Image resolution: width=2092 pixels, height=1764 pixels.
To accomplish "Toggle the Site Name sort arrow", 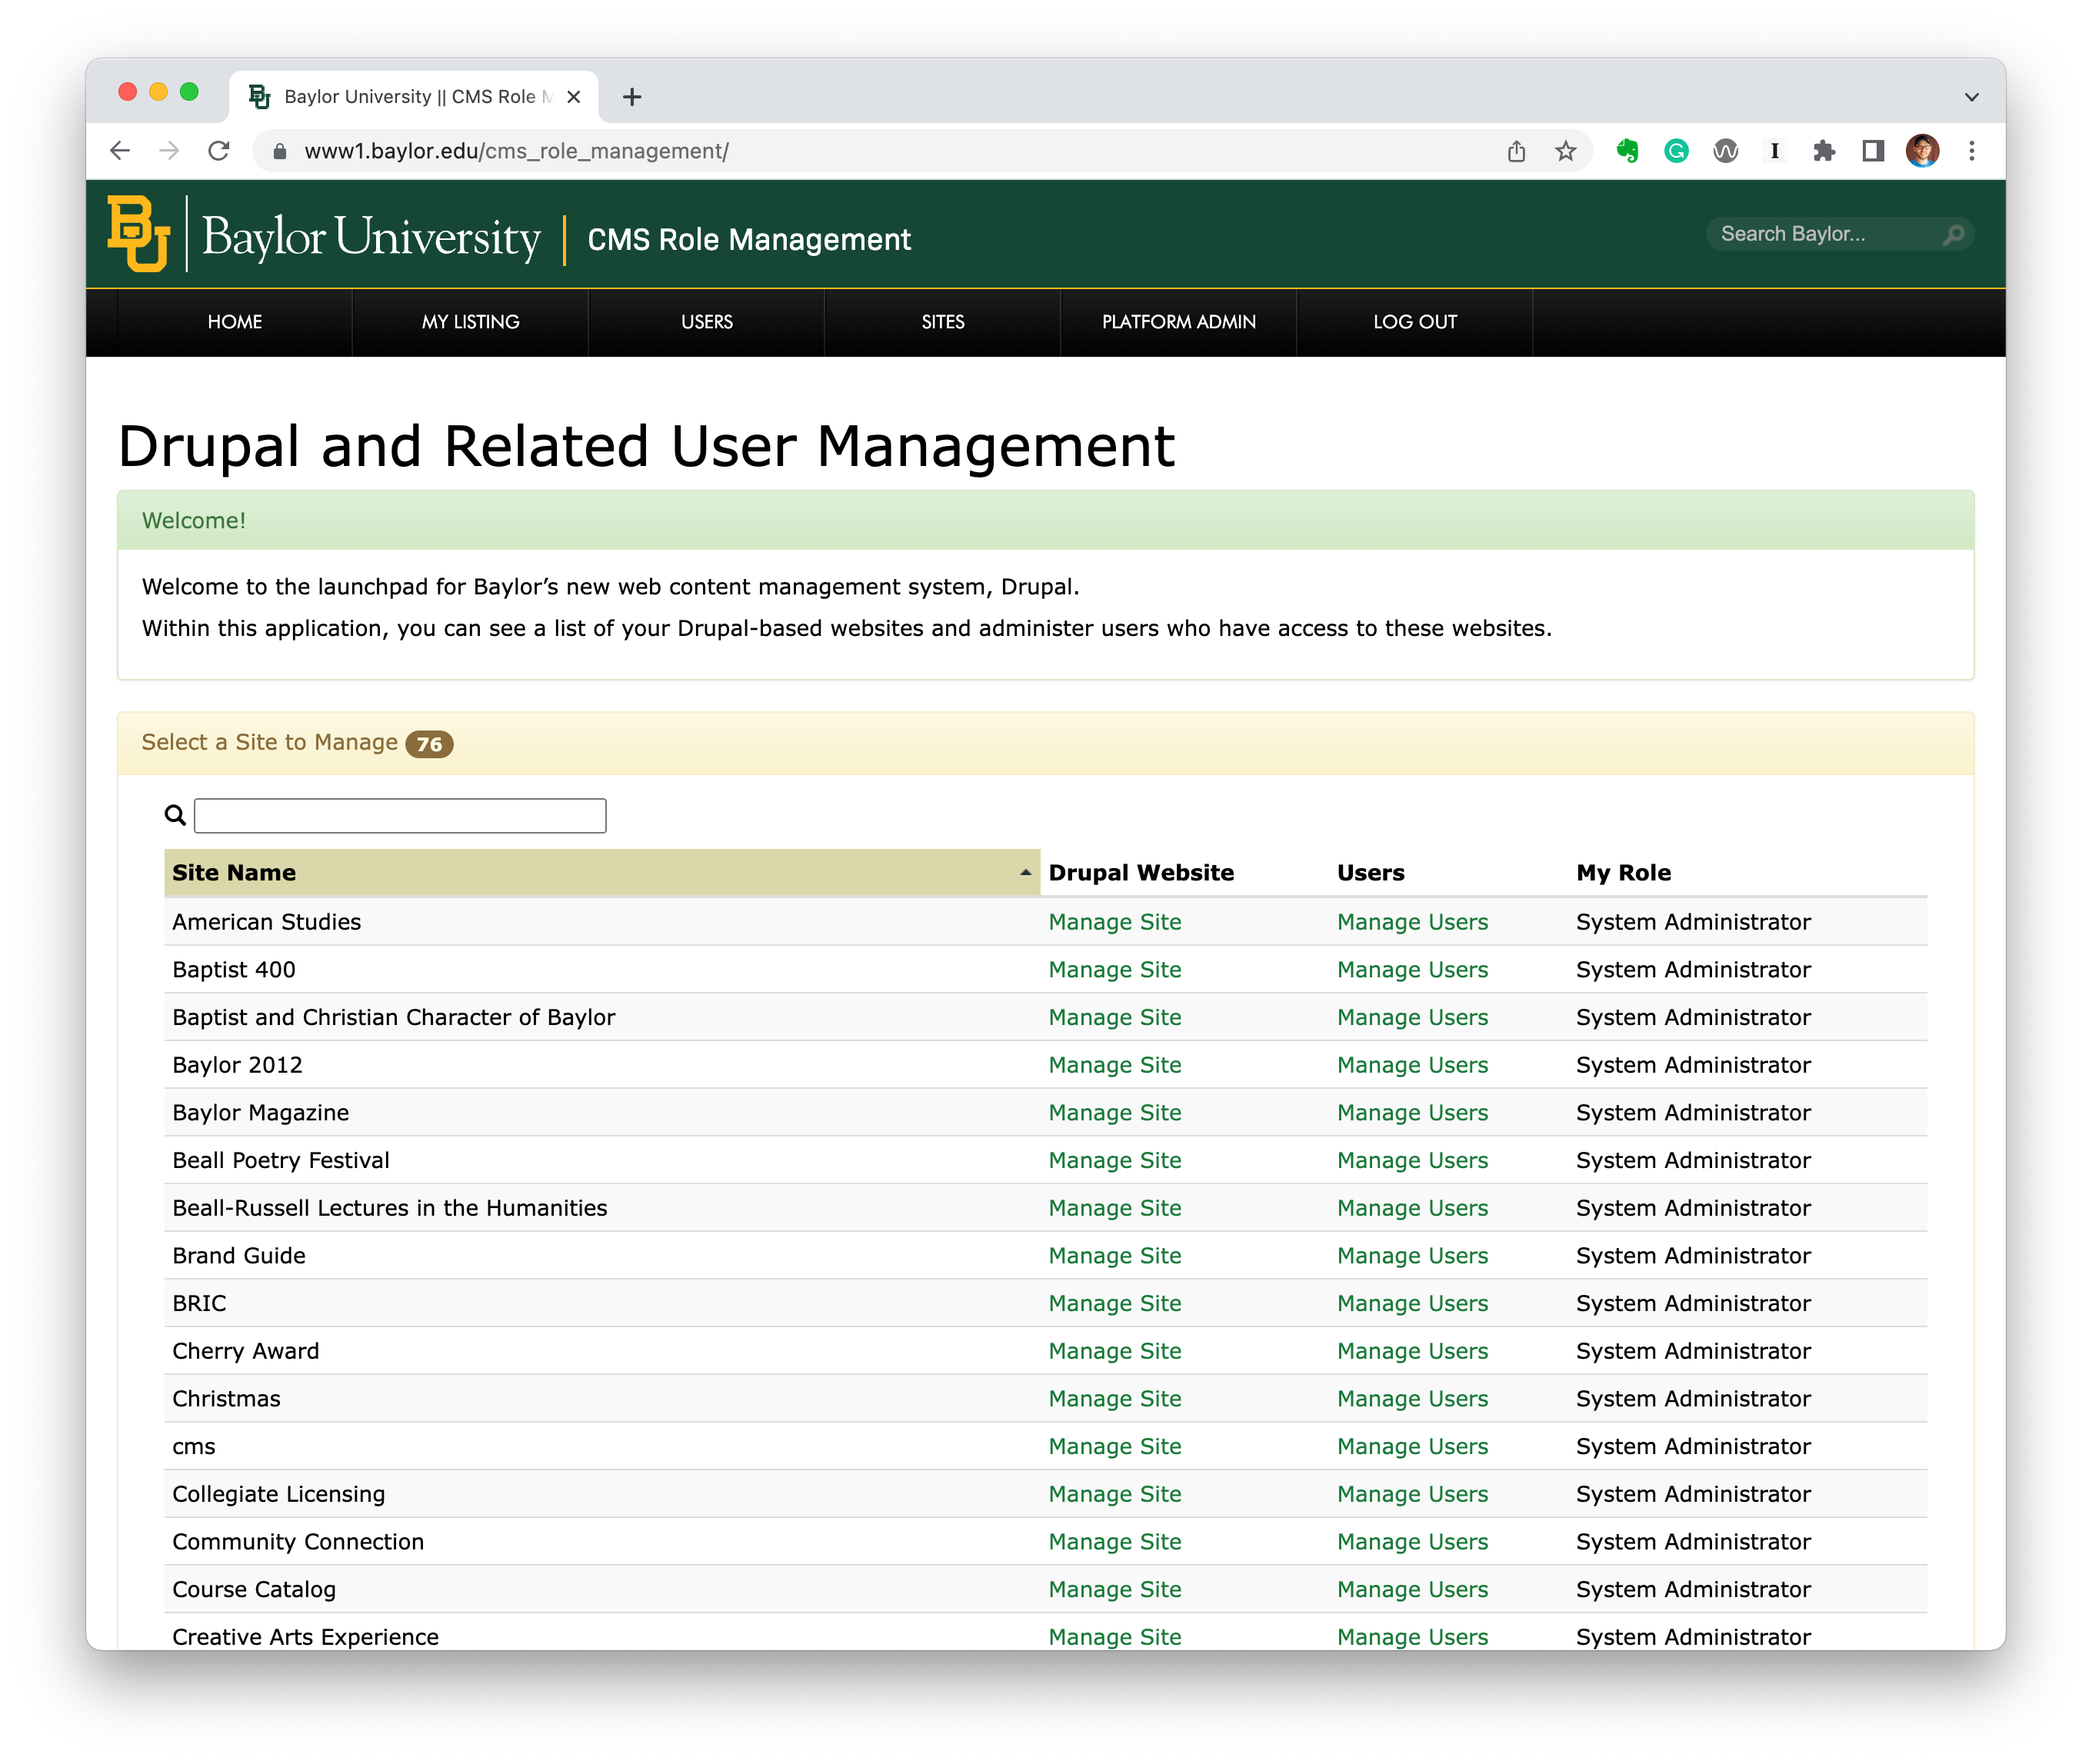I will tap(1026, 871).
